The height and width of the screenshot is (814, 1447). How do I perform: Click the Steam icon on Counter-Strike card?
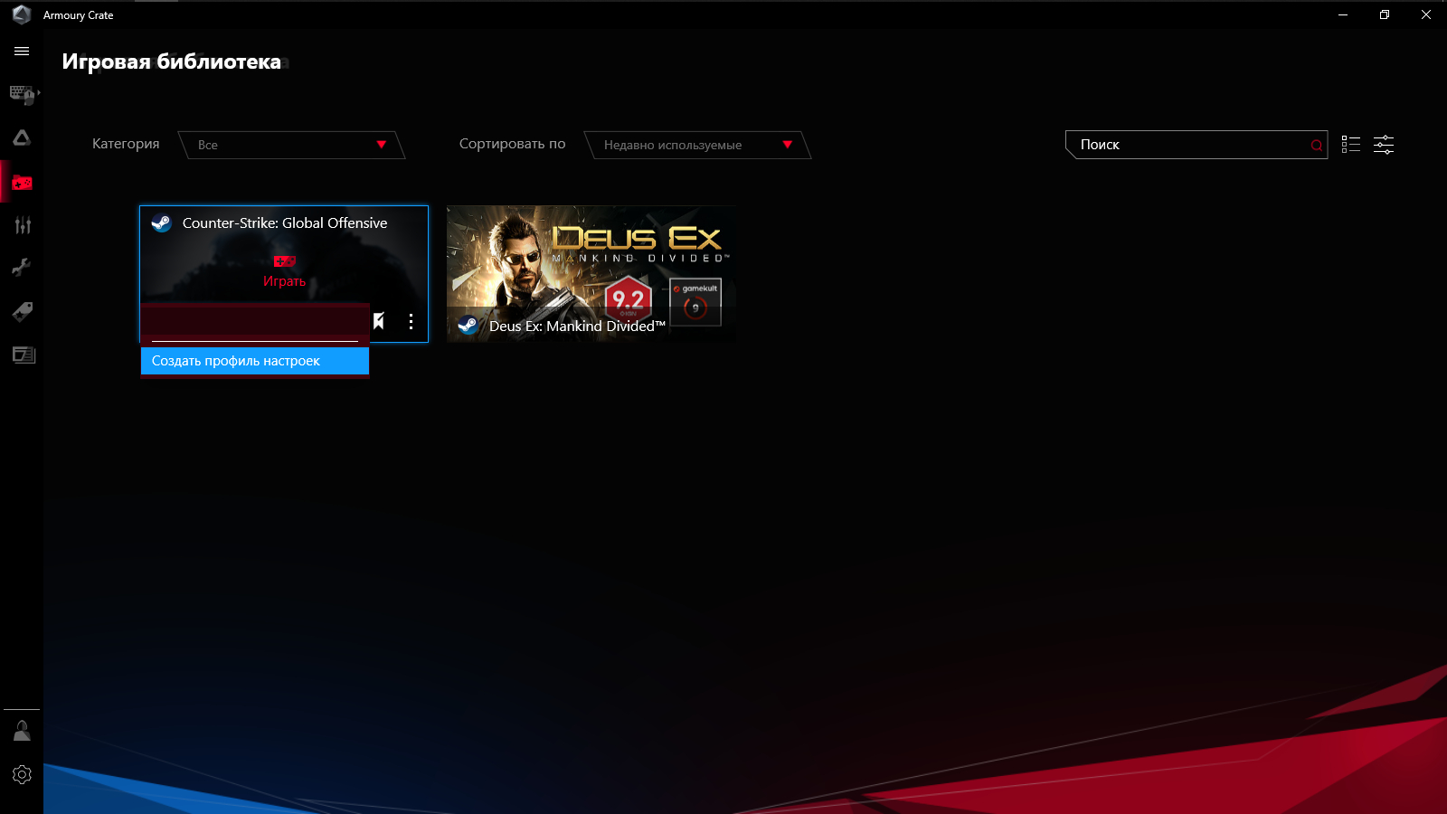point(162,222)
